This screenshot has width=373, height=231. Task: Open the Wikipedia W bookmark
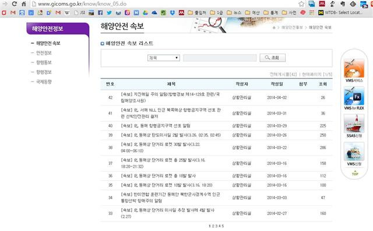(x=67, y=13)
